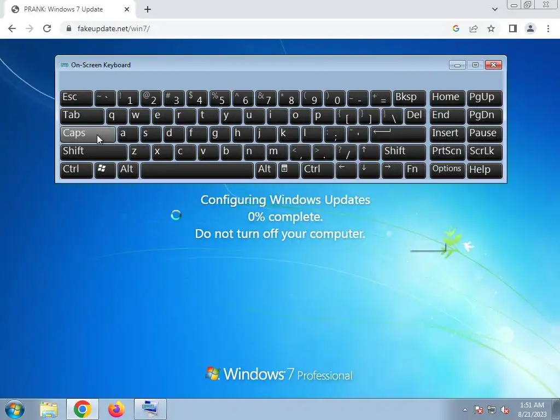Click the Chrome back arrow

coord(12,28)
